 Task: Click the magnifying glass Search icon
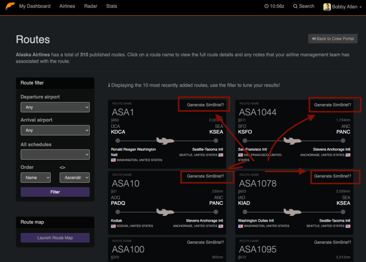click(295, 6)
